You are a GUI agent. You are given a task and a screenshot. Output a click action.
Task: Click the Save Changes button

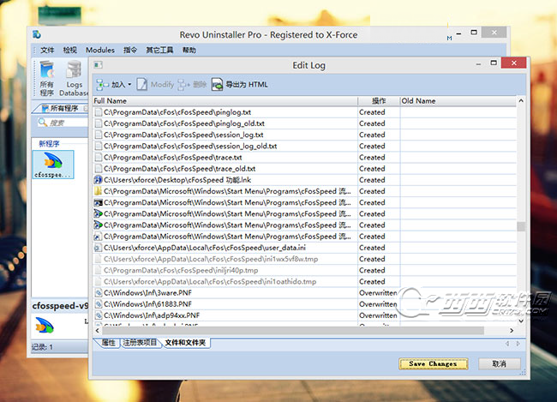click(x=433, y=363)
